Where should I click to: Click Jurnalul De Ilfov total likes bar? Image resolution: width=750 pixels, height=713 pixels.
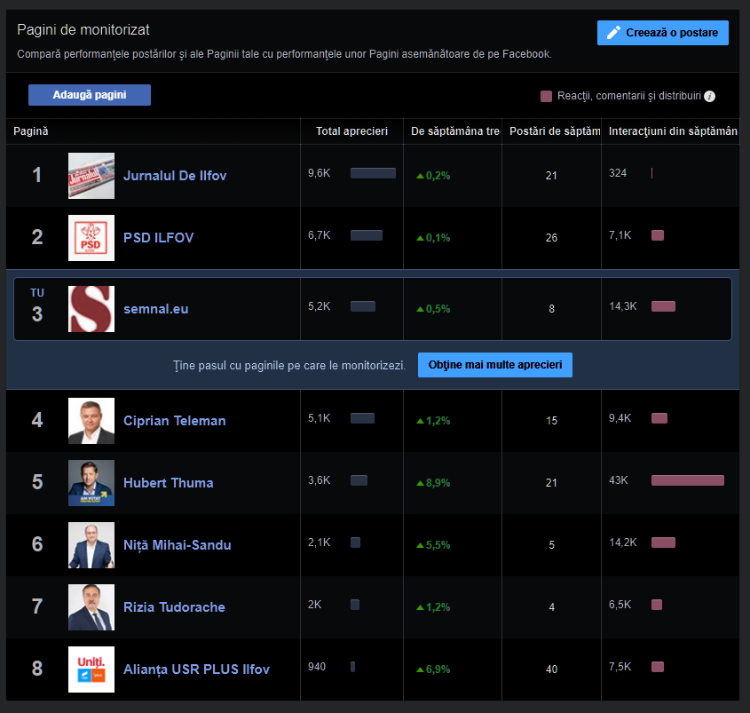tap(373, 173)
